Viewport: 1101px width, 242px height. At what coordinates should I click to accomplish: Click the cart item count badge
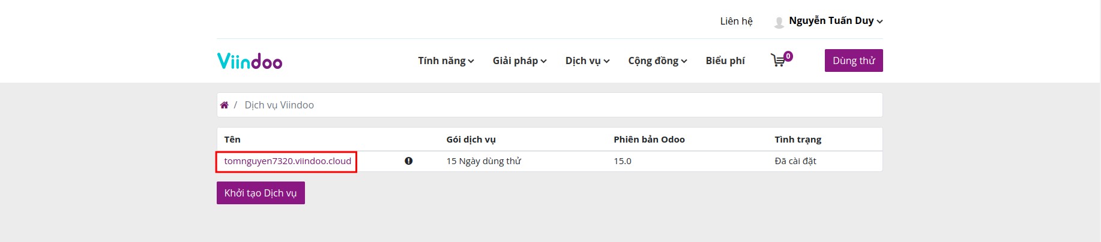point(788,56)
